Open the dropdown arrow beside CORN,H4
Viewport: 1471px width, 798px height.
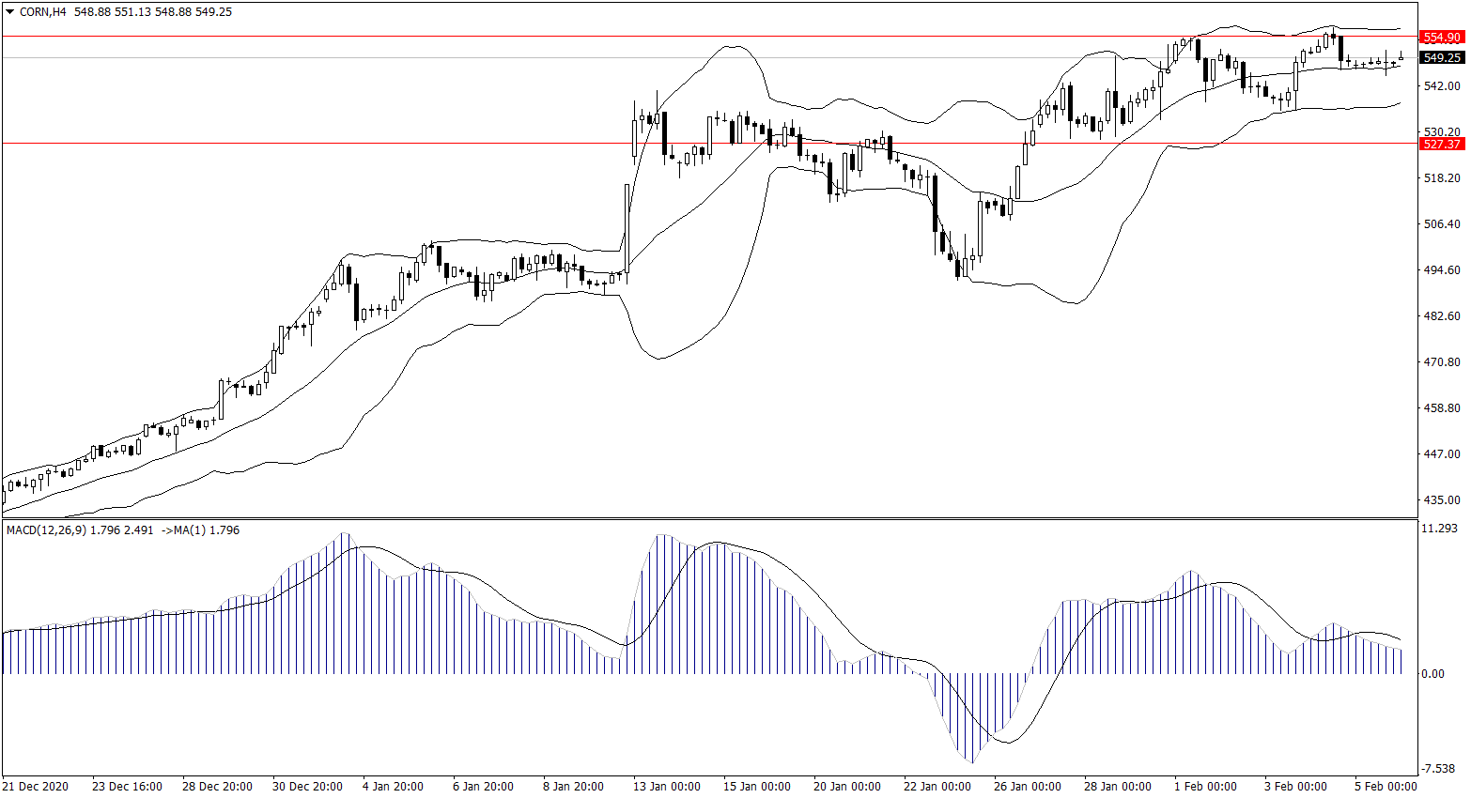(10, 12)
